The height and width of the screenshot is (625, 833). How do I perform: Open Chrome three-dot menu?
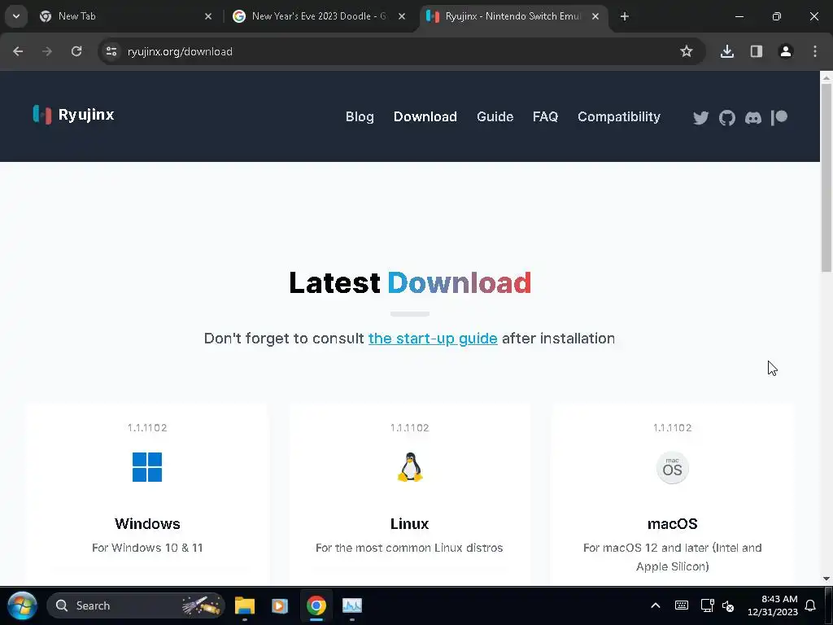[x=815, y=51]
